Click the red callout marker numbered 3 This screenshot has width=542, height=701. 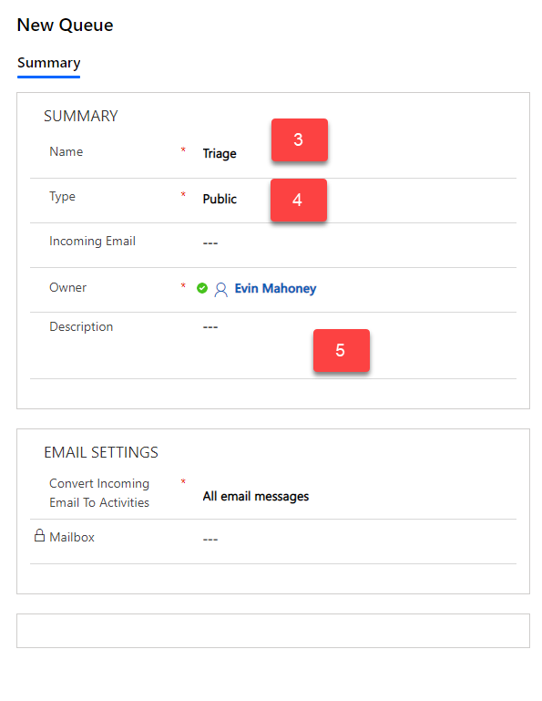[x=300, y=140]
